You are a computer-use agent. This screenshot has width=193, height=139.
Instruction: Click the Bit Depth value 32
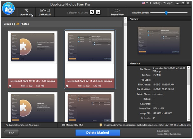point(154,118)
